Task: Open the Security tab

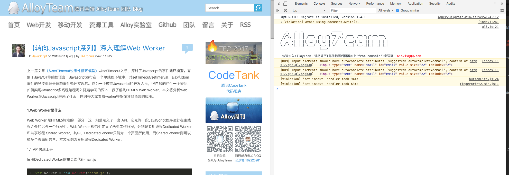Action: 435,4
